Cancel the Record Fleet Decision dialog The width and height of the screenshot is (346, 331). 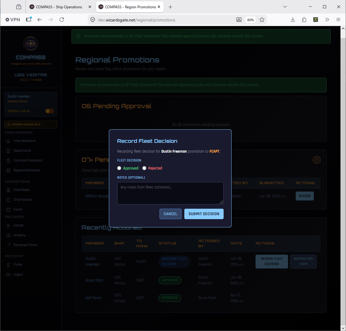click(x=170, y=214)
